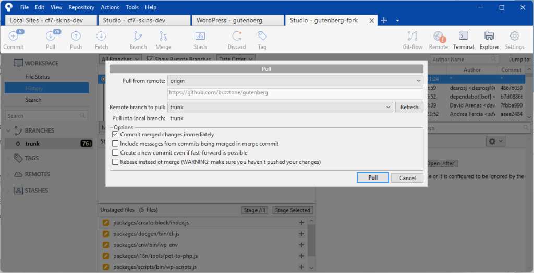The width and height of the screenshot is (534, 273).
Task: Click the Pull button in dialog
Action: click(x=373, y=177)
